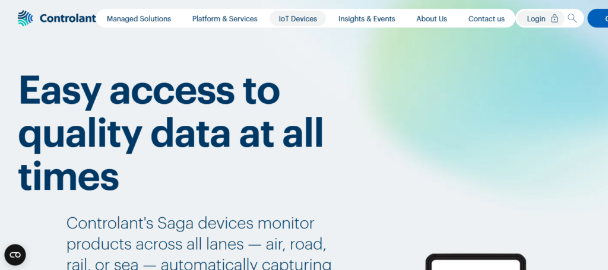
Task: Click the cookie preferences round icon
Action: point(15,255)
